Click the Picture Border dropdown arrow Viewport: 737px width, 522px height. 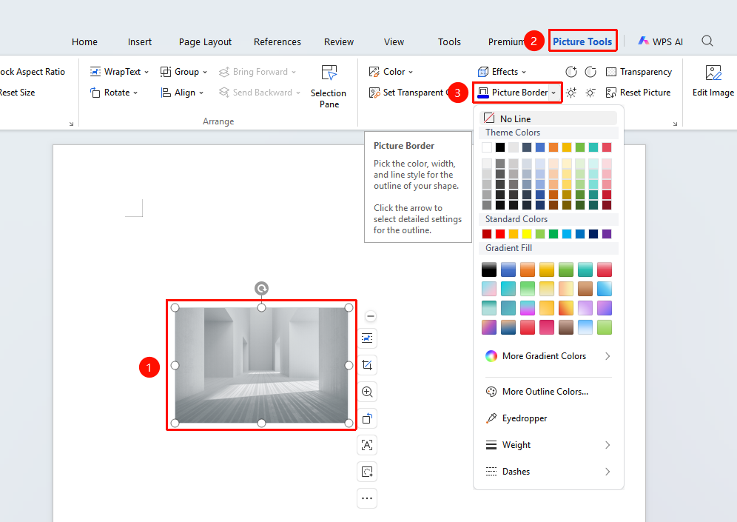coord(553,93)
